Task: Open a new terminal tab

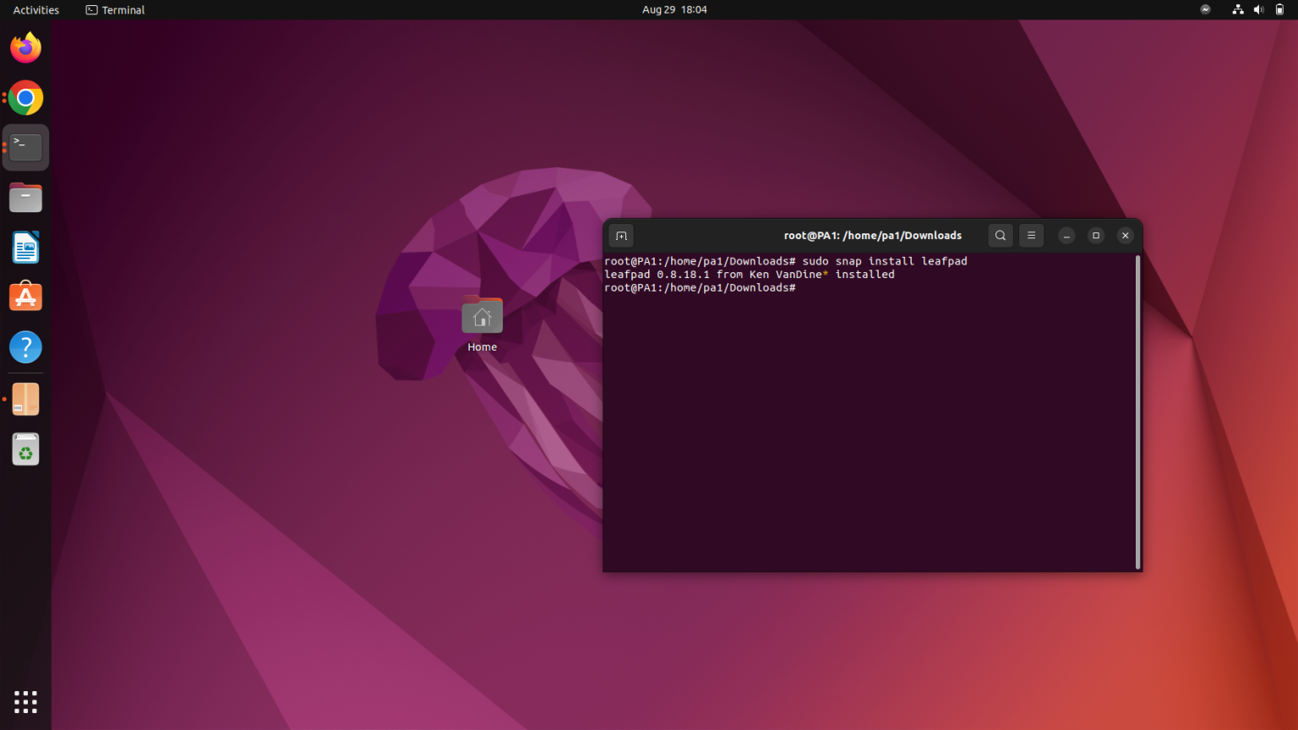Action: point(621,236)
